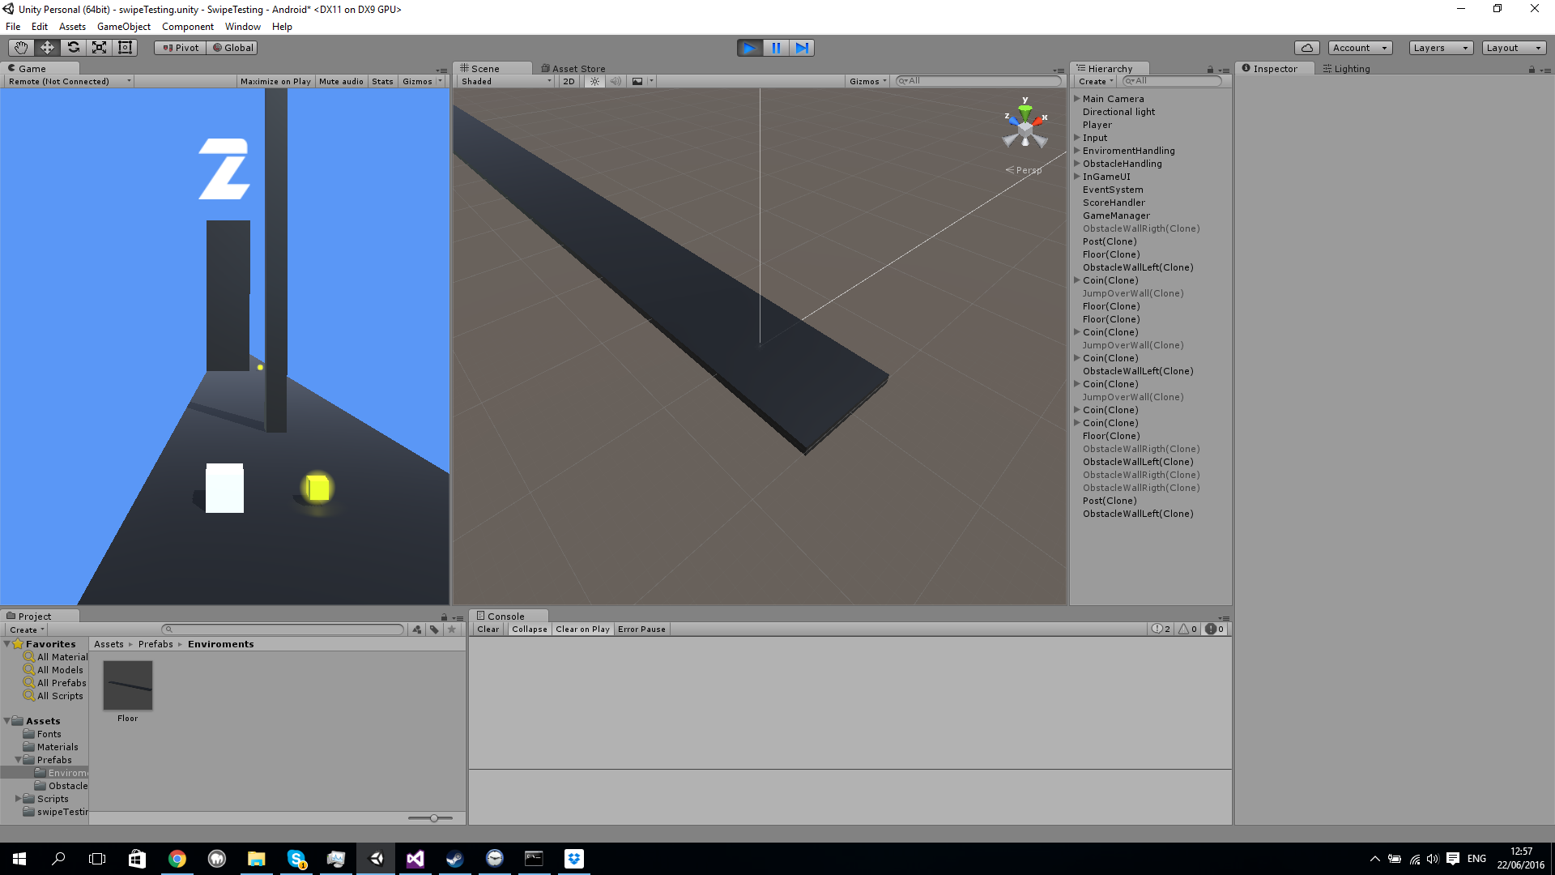Screen dimensions: 1555x875
Task: Click the Project search field
Action: coord(283,630)
